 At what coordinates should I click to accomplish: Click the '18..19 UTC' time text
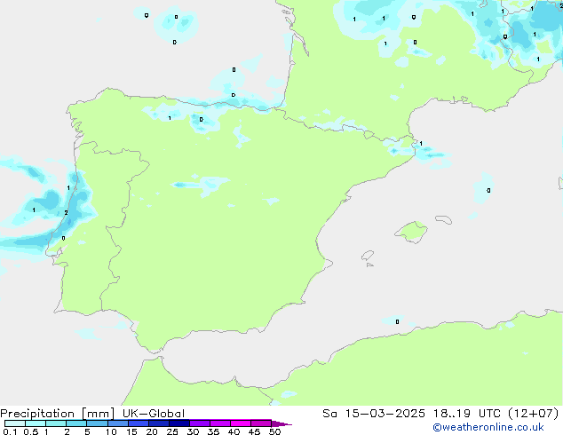pos(467,414)
